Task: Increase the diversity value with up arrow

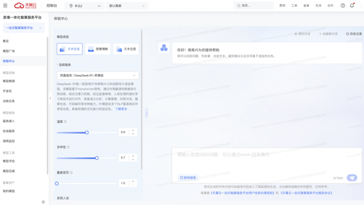Action: [x=133, y=156]
